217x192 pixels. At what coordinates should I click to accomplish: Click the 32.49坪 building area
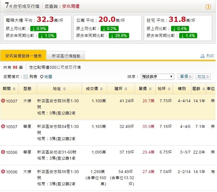coord(127,126)
